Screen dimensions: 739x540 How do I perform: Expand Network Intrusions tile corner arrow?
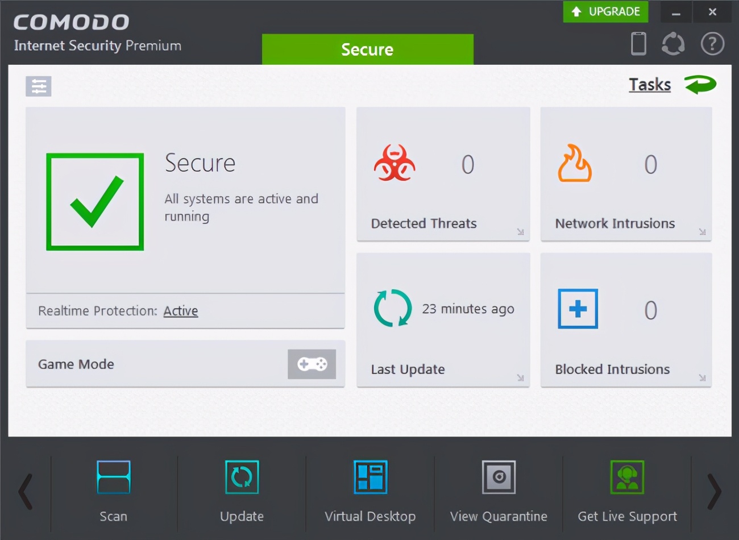[x=703, y=231]
